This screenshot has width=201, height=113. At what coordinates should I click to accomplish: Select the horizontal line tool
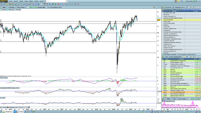[x=72, y=4]
